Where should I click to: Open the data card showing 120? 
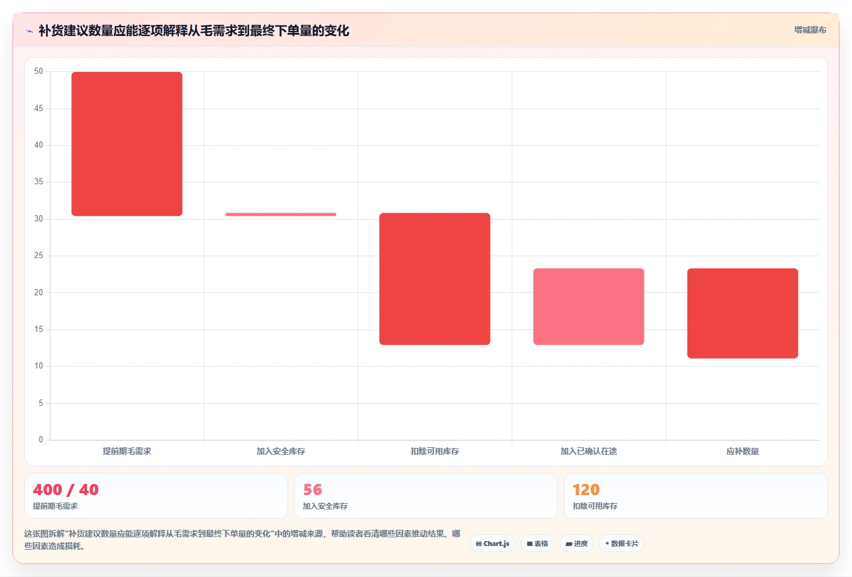point(696,496)
